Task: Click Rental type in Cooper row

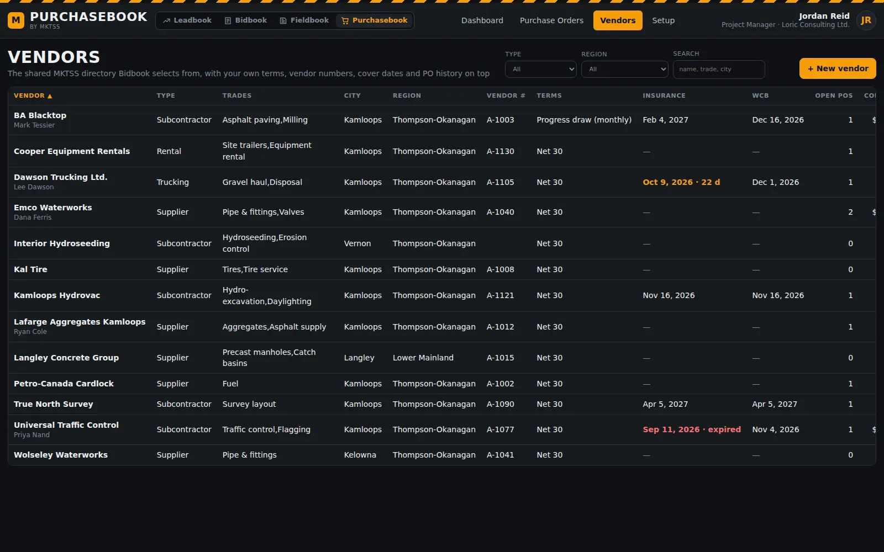Action: point(169,151)
